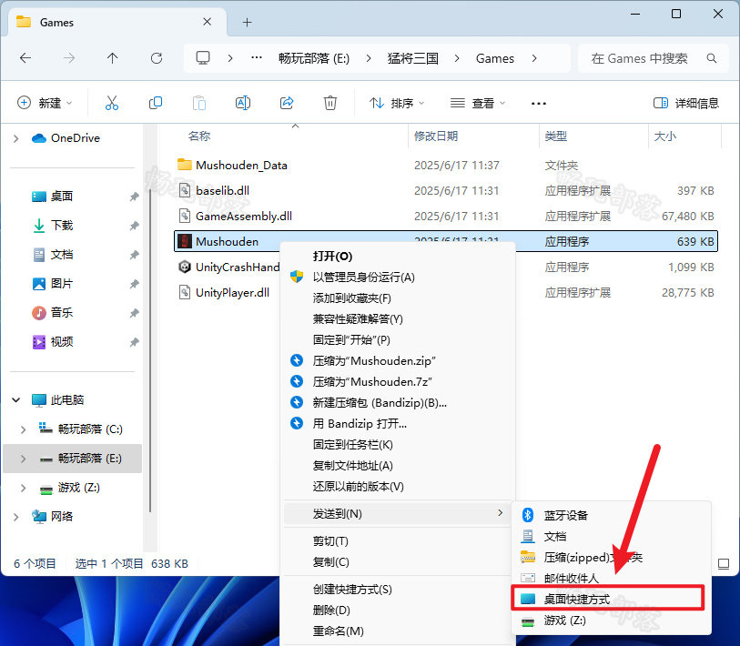Add a new tab with plus button
The height and width of the screenshot is (646, 740).
pos(248,22)
